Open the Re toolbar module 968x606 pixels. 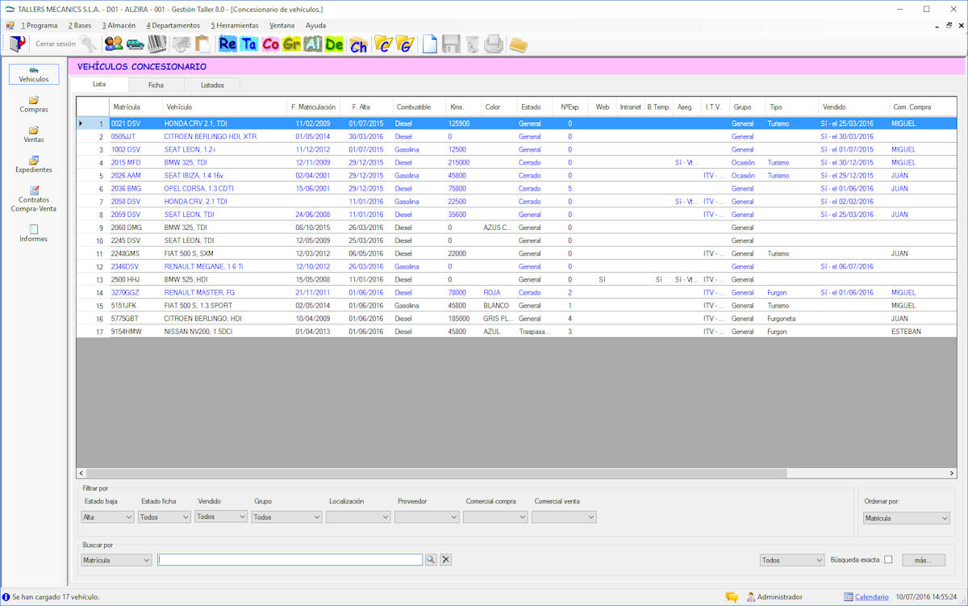tap(227, 44)
